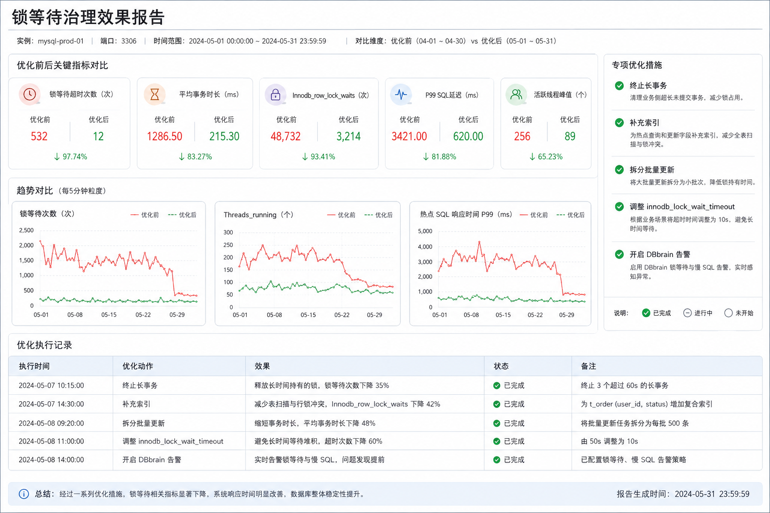Click the green check icon beside 拆分批量更新 measure
This screenshot has height=513, width=770.
620,170
